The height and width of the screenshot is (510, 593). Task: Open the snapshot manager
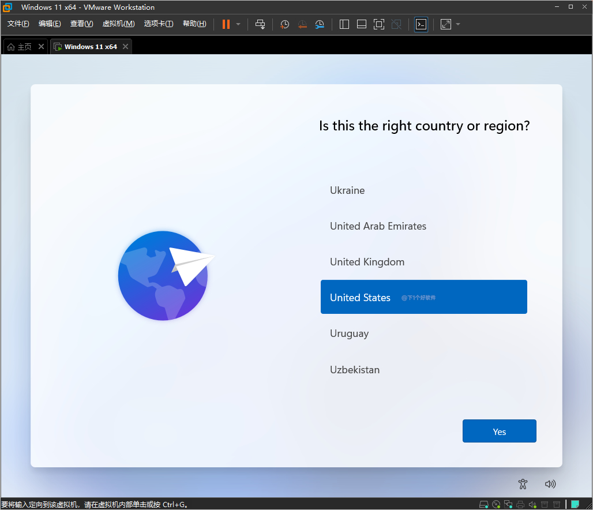(320, 24)
